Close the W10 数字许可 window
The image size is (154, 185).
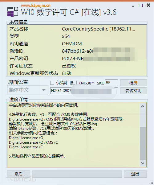[x=148, y=5]
